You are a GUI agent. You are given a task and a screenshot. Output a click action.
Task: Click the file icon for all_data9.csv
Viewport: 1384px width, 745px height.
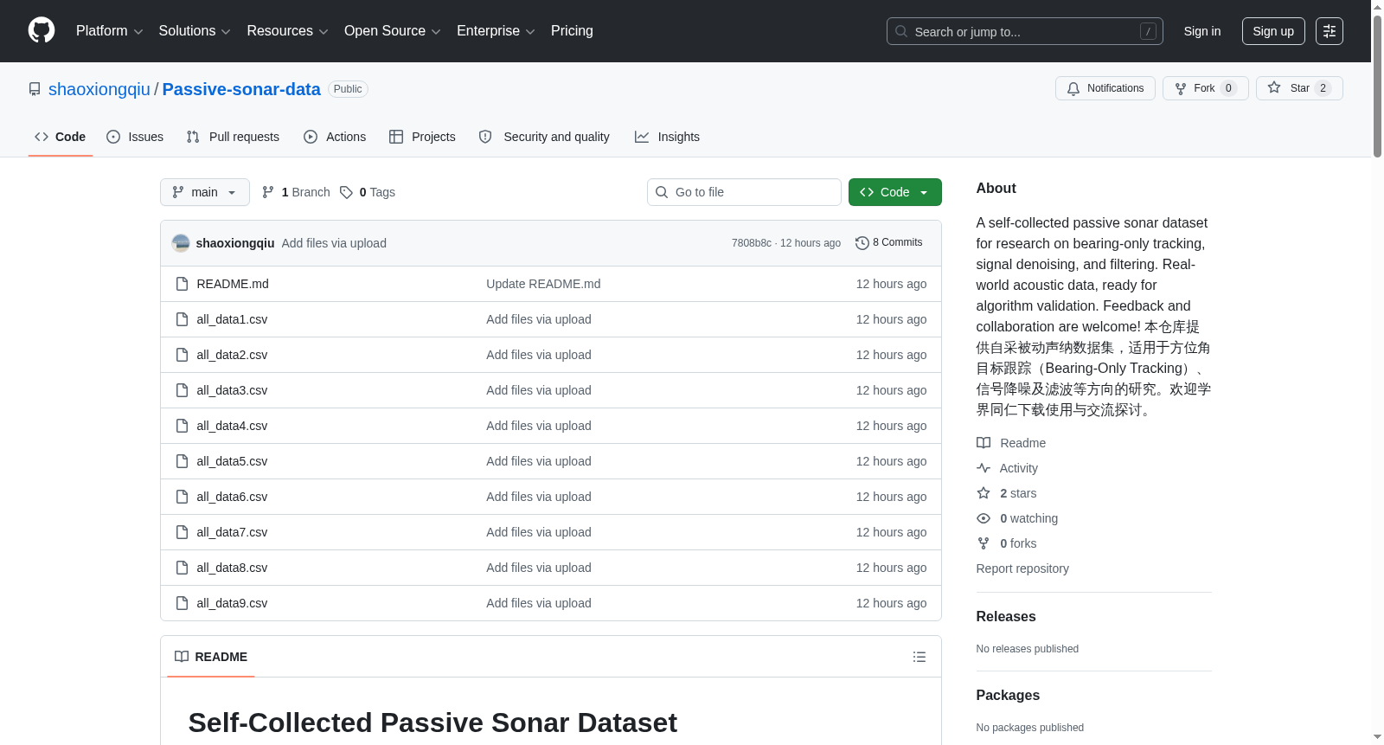click(182, 603)
